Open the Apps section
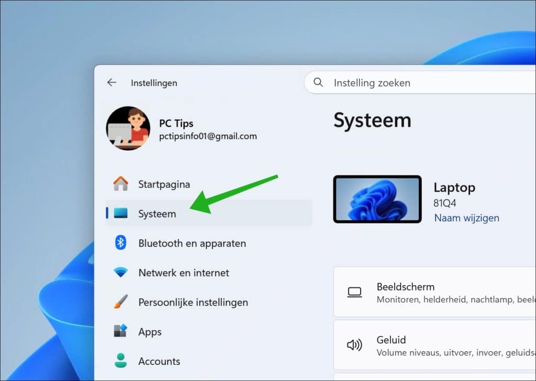This screenshot has width=536, height=381. 209,331
